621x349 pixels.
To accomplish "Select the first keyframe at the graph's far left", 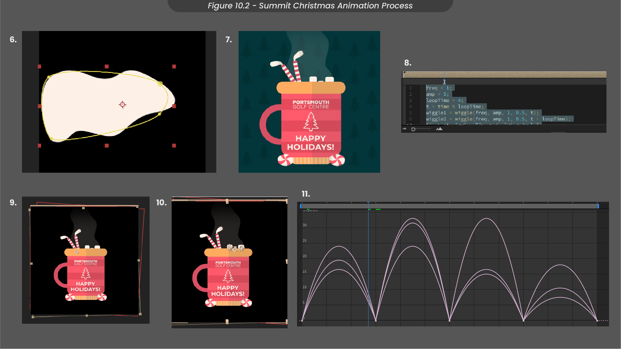I will 302,320.
